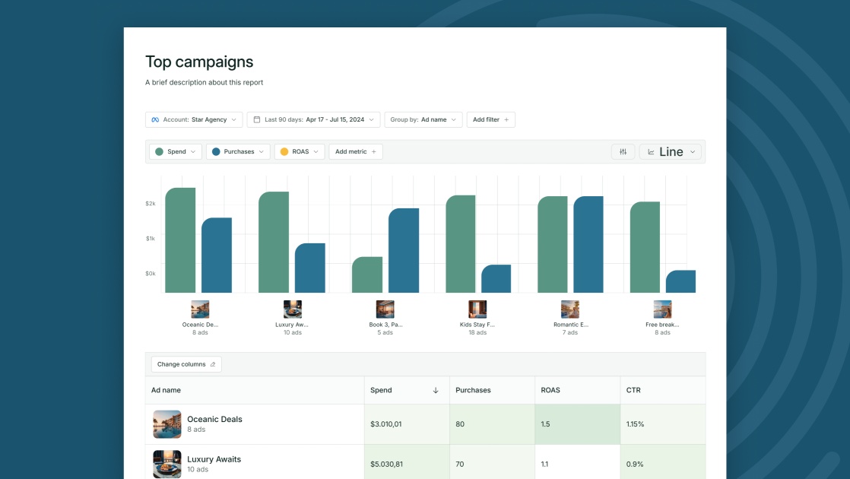The height and width of the screenshot is (479, 850).
Task: Click the plus icon on Add filter
Action: click(x=506, y=119)
